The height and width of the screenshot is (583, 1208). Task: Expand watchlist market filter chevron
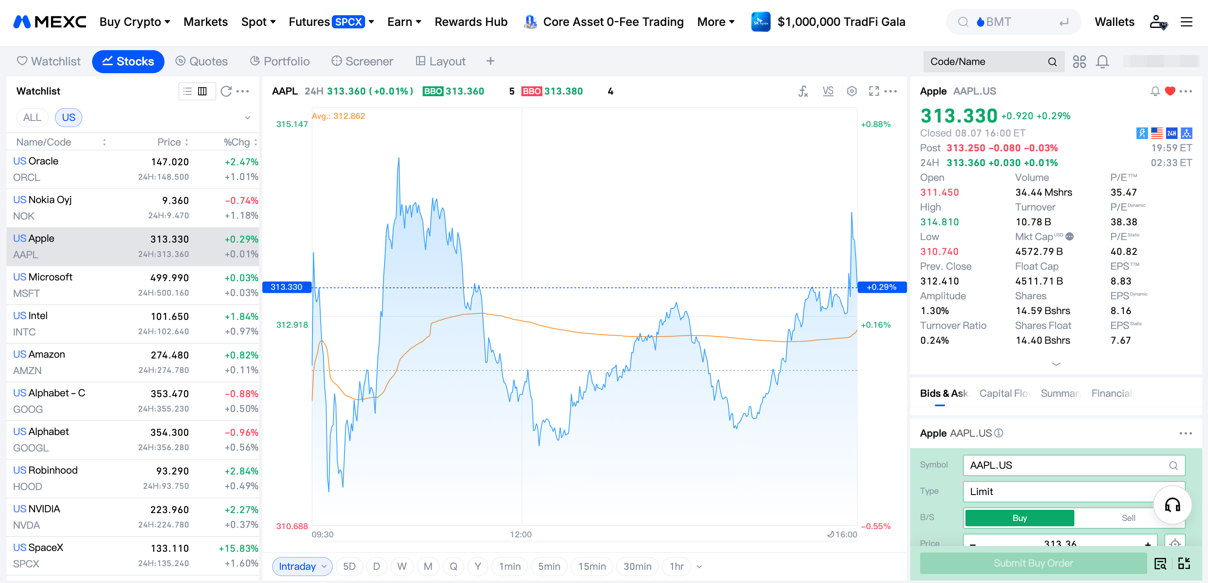(x=248, y=118)
